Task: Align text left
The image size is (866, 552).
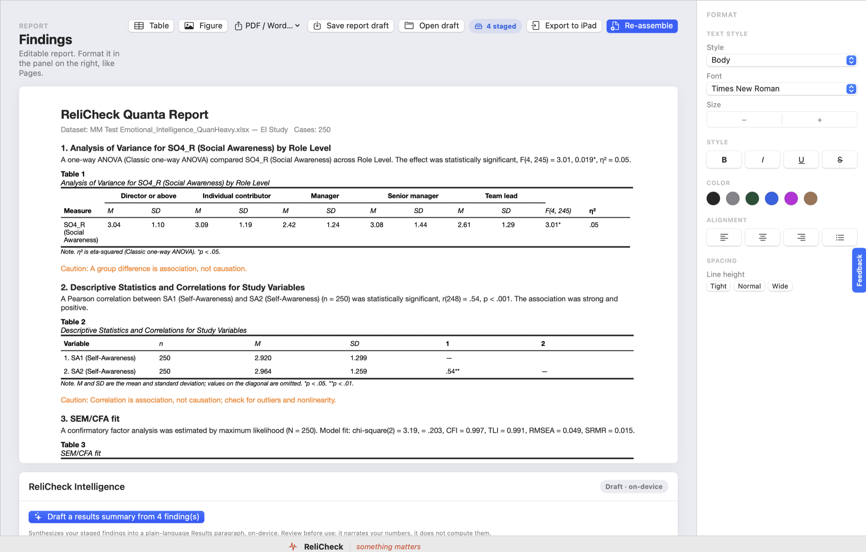Action: tap(724, 237)
